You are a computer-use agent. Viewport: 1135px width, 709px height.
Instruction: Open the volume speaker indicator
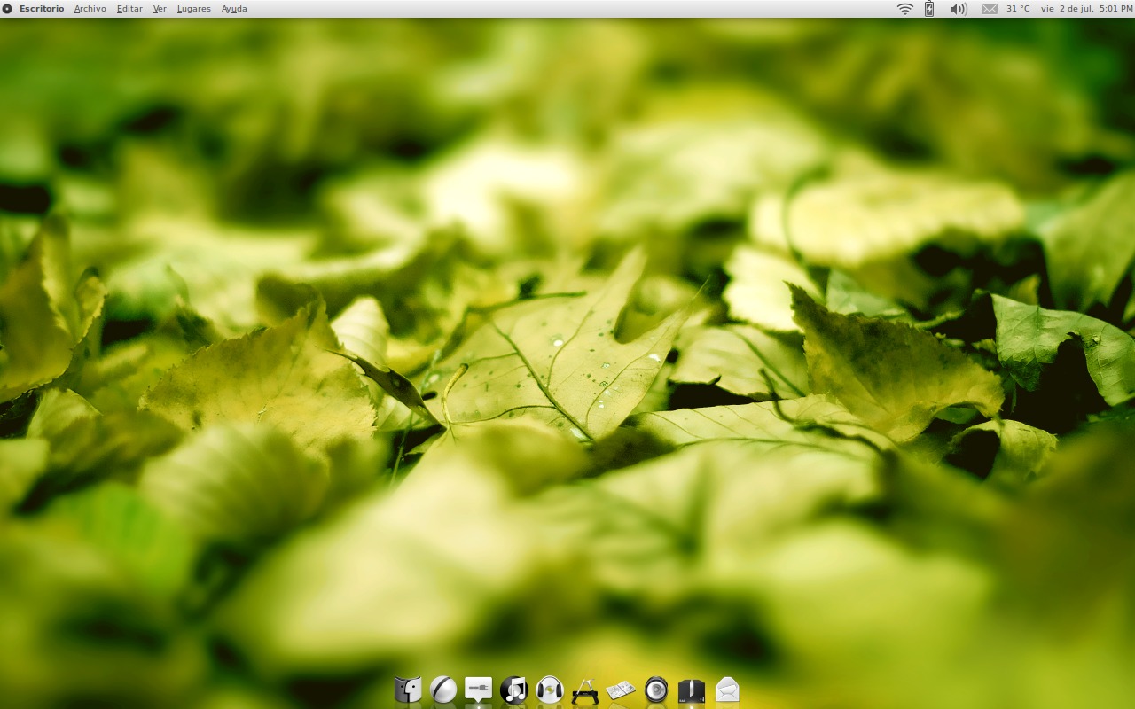[x=959, y=9]
